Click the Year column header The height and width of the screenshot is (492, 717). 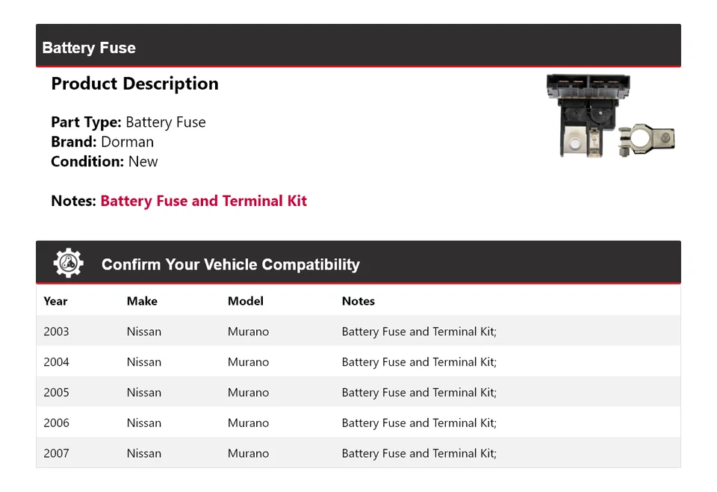(x=55, y=301)
